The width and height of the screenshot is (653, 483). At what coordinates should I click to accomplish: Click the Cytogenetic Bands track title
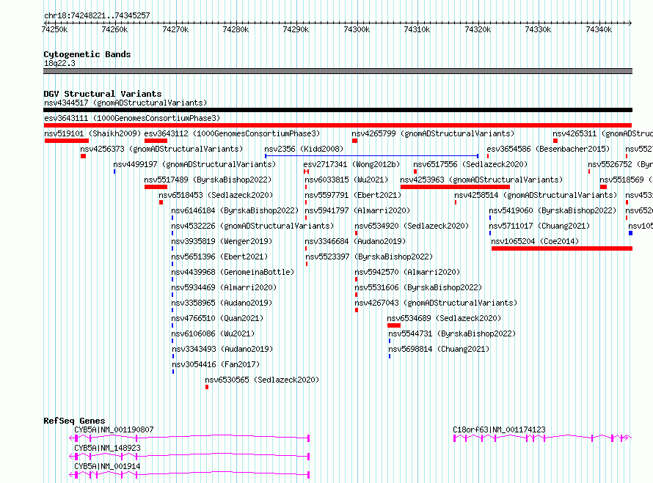(x=87, y=54)
